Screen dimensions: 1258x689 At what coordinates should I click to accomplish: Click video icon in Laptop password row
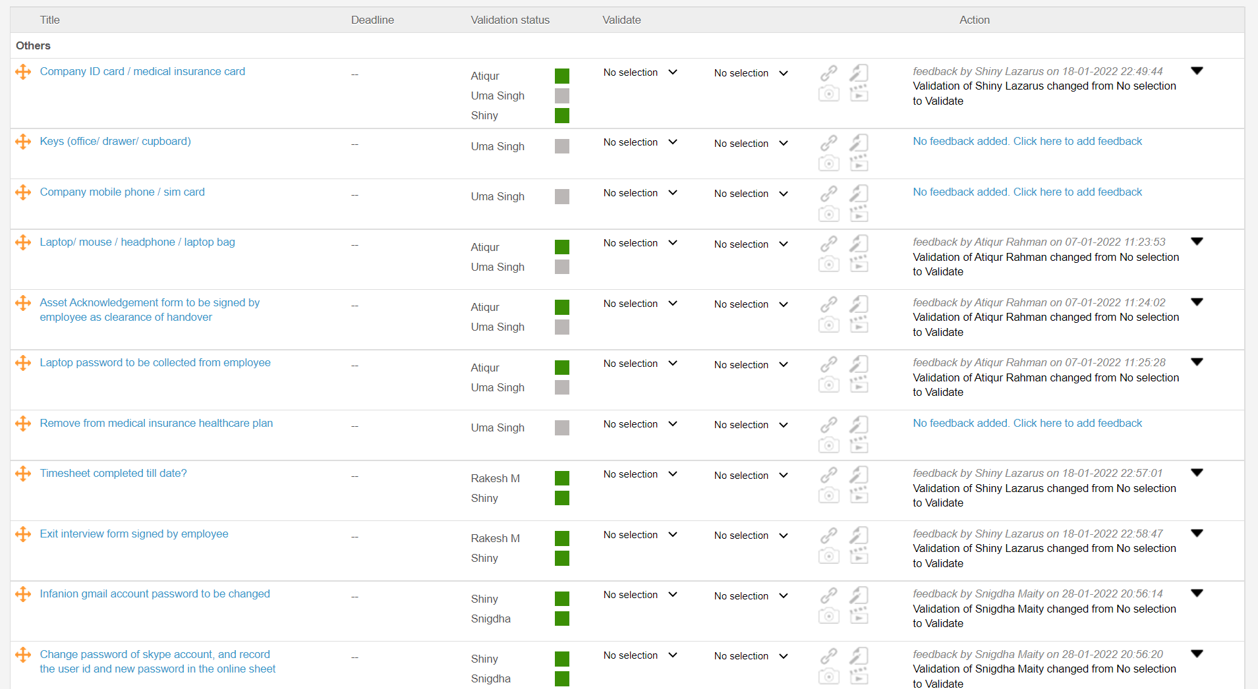pyautogui.click(x=859, y=385)
